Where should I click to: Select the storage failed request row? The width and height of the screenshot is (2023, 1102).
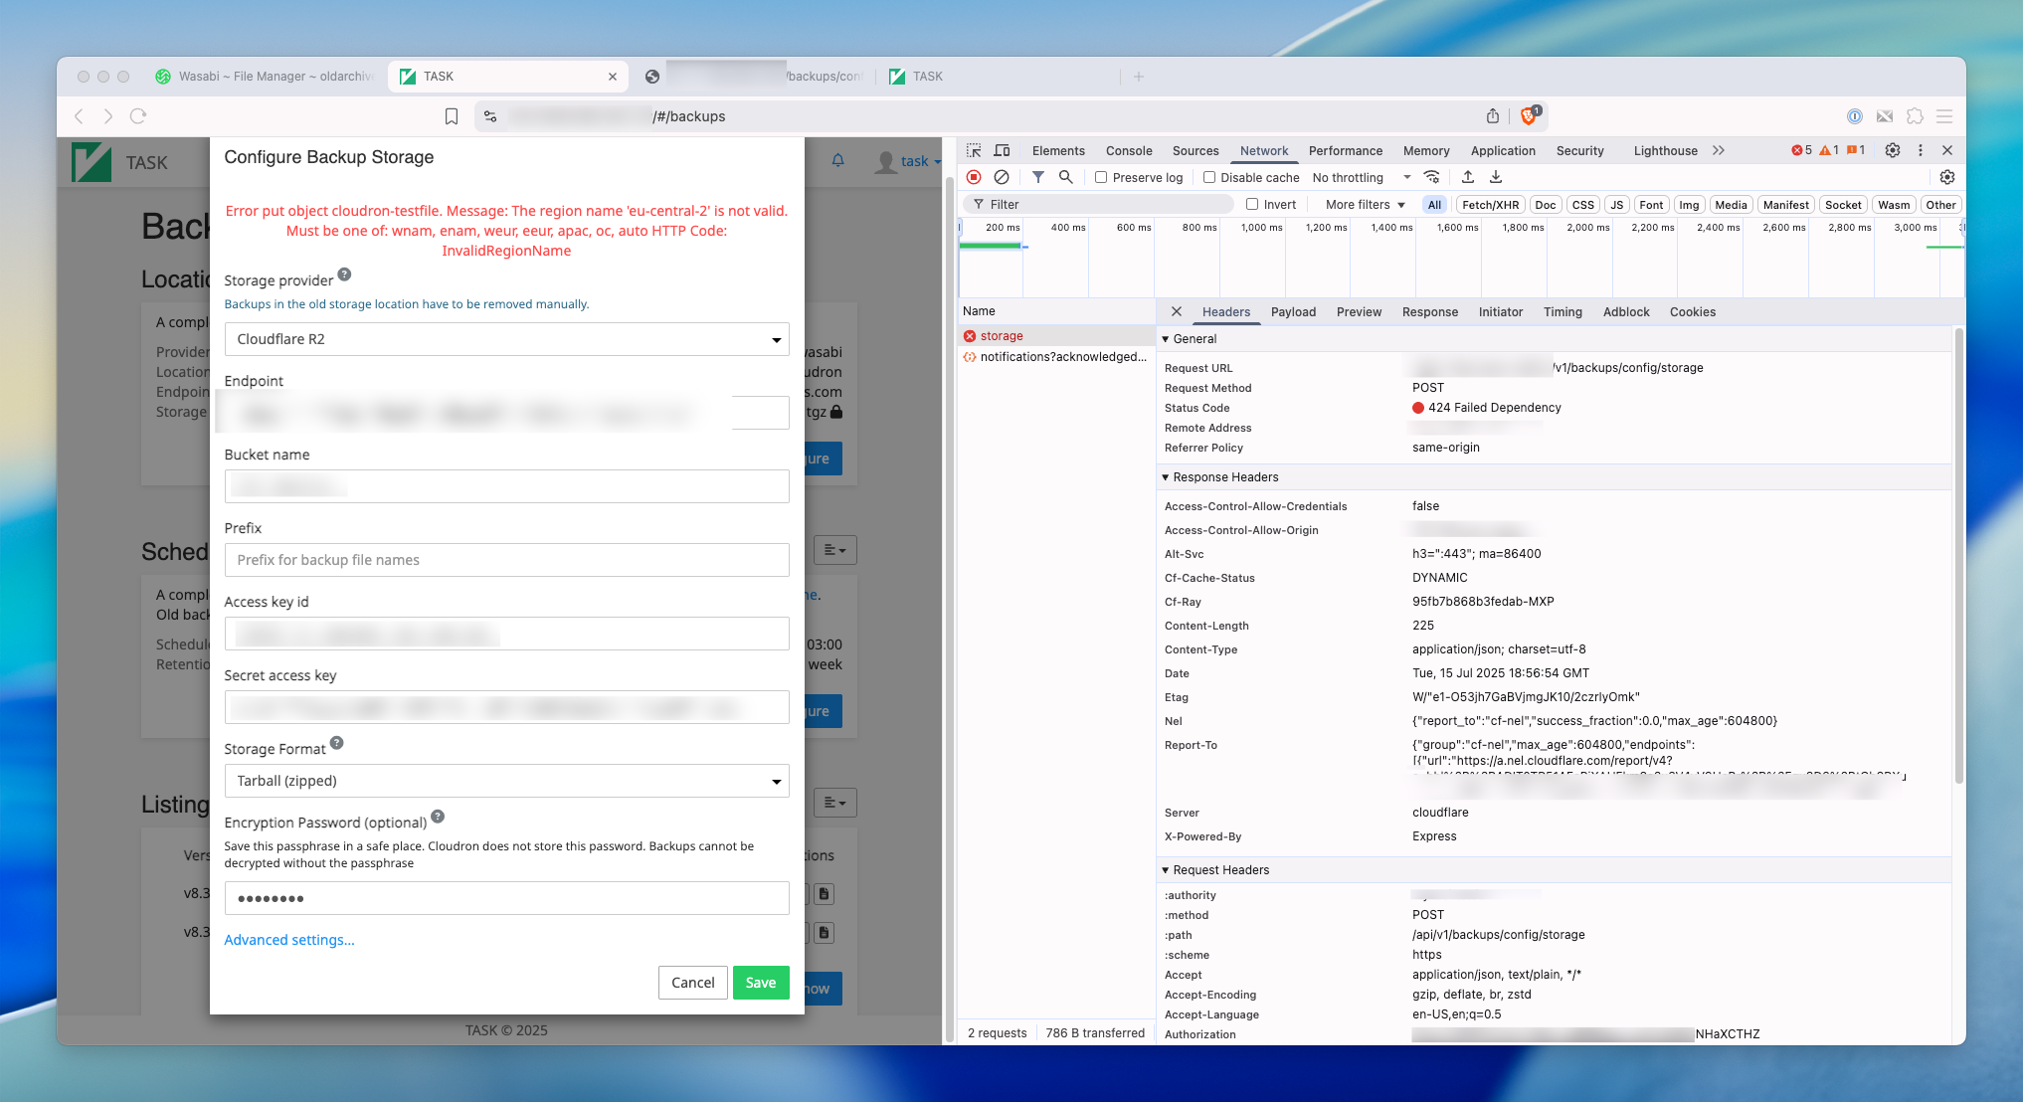tap(1056, 336)
